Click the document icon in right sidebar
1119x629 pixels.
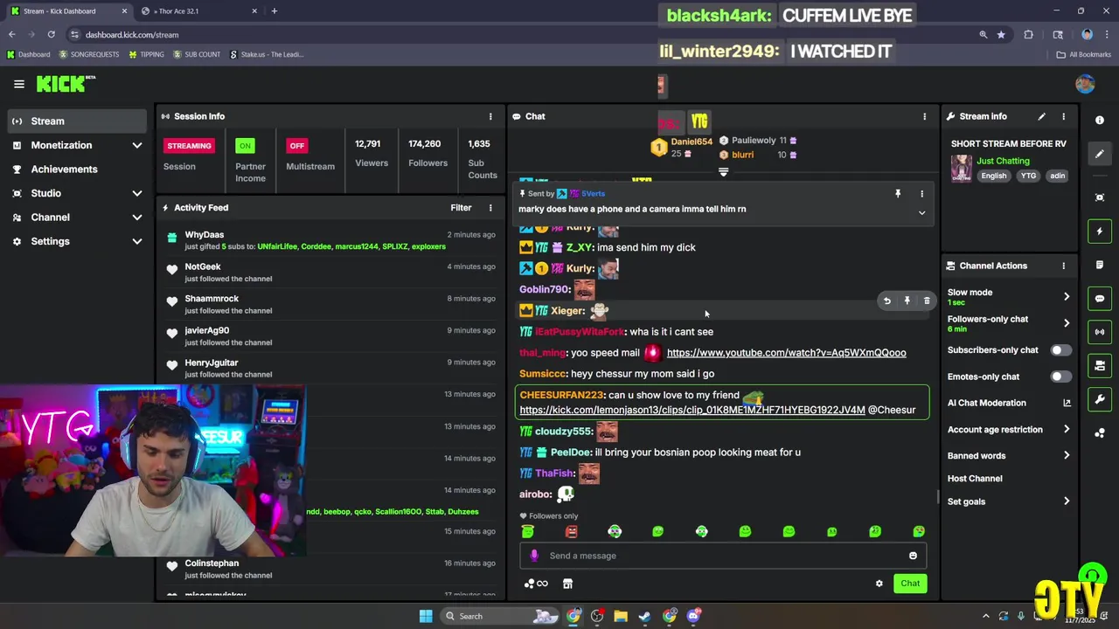click(1100, 265)
